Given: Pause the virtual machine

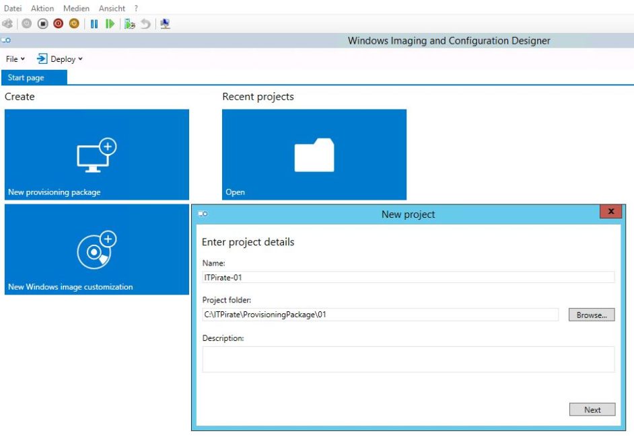Looking at the screenshot, I should pos(94,24).
